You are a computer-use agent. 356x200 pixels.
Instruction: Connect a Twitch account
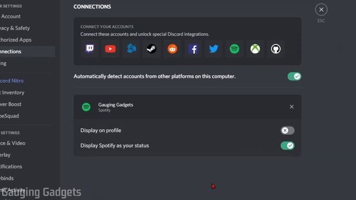coord(90,49)
